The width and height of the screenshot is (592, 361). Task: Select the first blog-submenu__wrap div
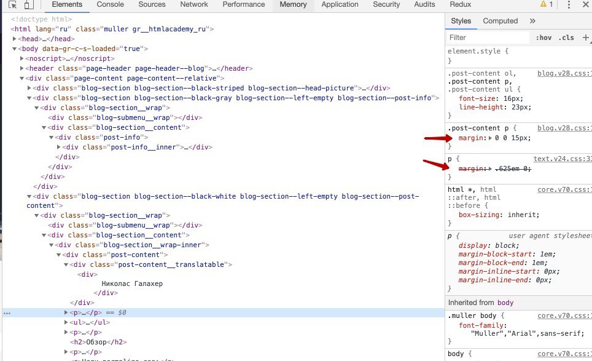point(125,117)
